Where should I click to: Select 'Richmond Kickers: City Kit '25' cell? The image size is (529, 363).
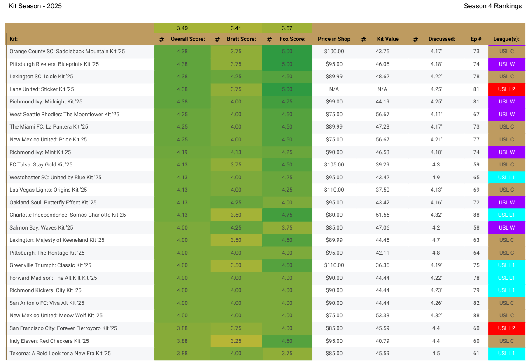point(81,290)
